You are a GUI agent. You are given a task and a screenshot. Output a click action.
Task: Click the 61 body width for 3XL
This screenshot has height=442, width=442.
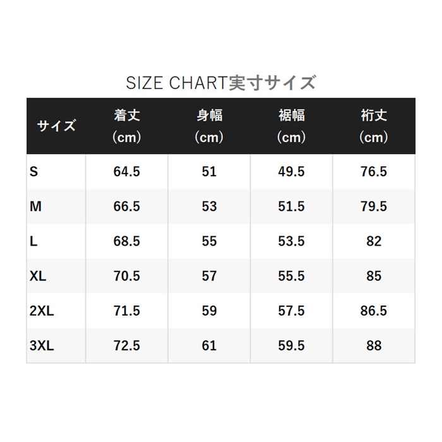[209, 345]
